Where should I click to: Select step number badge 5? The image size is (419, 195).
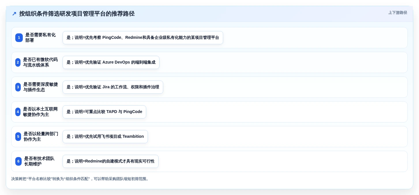18,137
